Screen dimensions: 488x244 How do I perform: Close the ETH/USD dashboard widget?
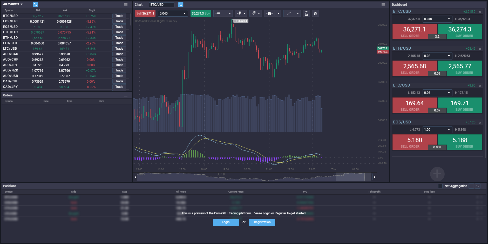[480, 49]
